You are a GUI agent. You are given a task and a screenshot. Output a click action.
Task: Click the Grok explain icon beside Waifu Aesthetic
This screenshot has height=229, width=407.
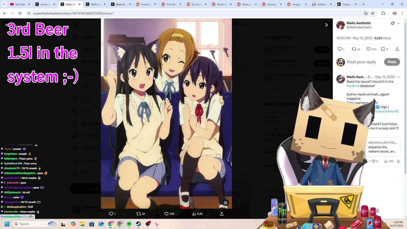pyautogui.click(x=393, y=23)
